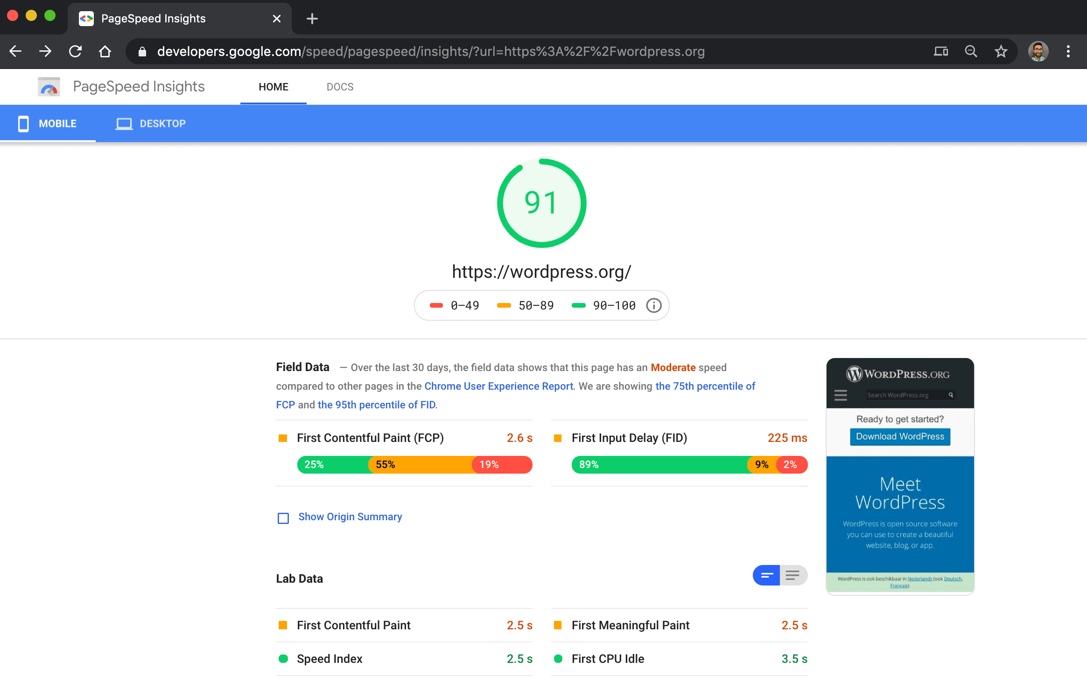This screenshot has height=682, width=1087.
Task: Click the Nederlands link in the preview
Action: click(x=920, y=578)
